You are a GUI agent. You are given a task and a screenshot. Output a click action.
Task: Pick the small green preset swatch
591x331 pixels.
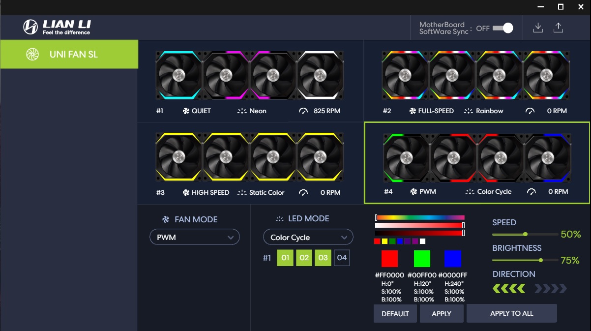click(x=392, y=241)
